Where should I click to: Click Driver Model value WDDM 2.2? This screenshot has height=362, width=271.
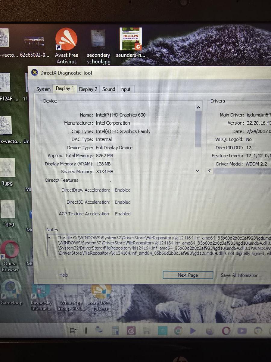(257, 164)
